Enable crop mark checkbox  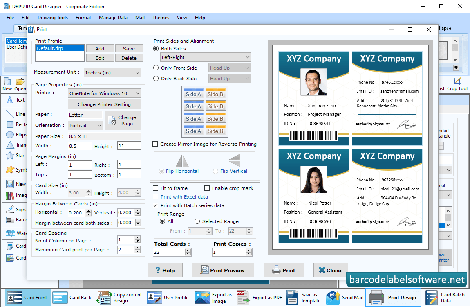207,188
